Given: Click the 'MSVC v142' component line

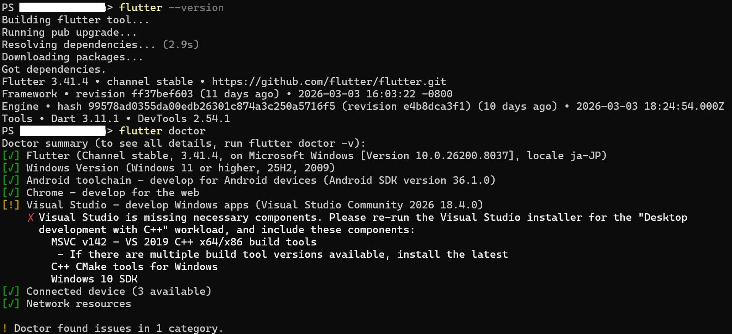Looking at the screenshot, I should [184, 242].
